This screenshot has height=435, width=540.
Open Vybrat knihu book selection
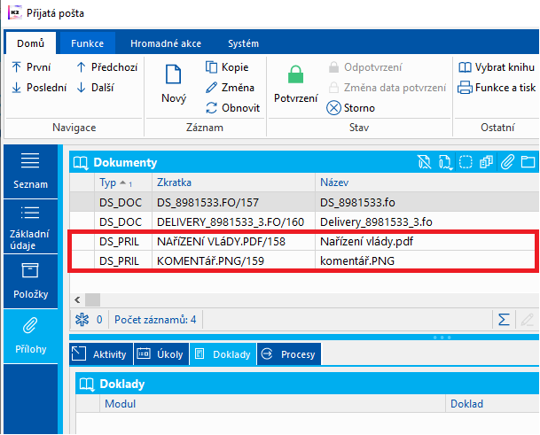tap(497, 67)
